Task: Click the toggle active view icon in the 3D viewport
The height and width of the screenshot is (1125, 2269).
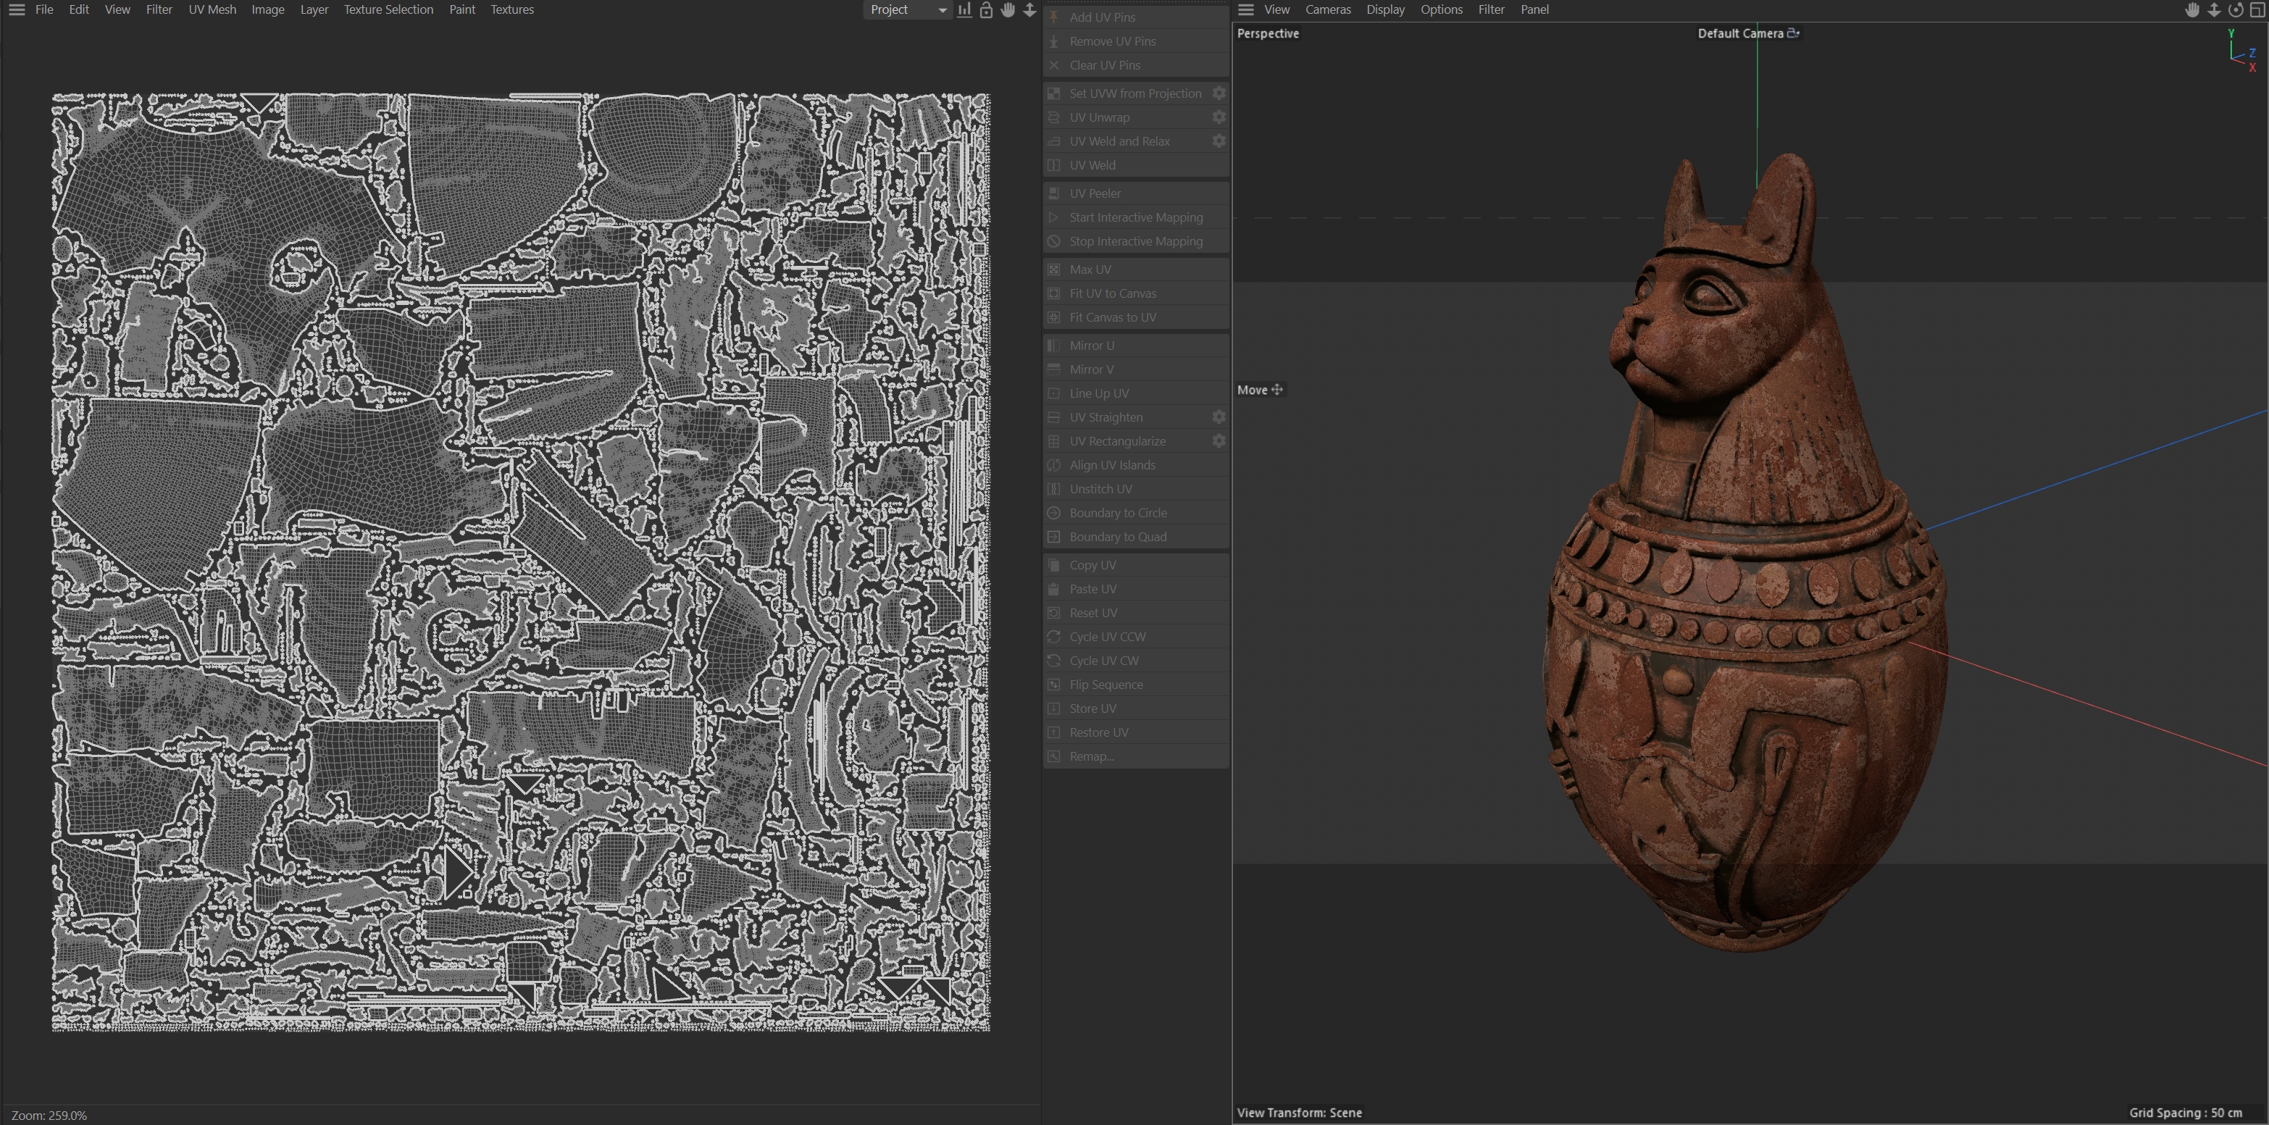Action: [x=2257, y=9]
